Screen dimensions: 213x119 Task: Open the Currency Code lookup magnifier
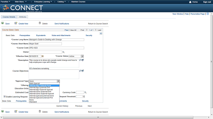pyautogui.click(x=86, y=93)
